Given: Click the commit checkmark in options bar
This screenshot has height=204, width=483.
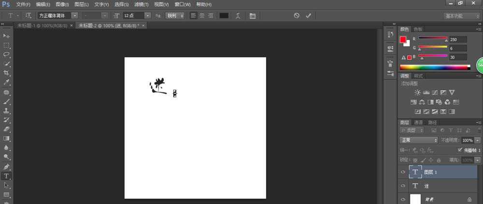Looking at the screenshot, I should pos(309,15).
